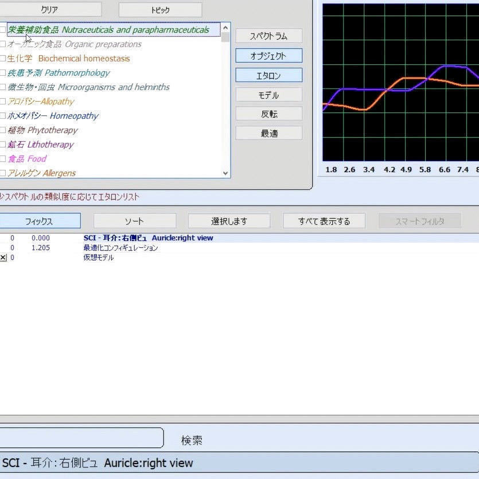Image resolution: width=479 pixels, height=479 pixels.
Task: Check the Allergens checkbox
Action: point(2,173)
